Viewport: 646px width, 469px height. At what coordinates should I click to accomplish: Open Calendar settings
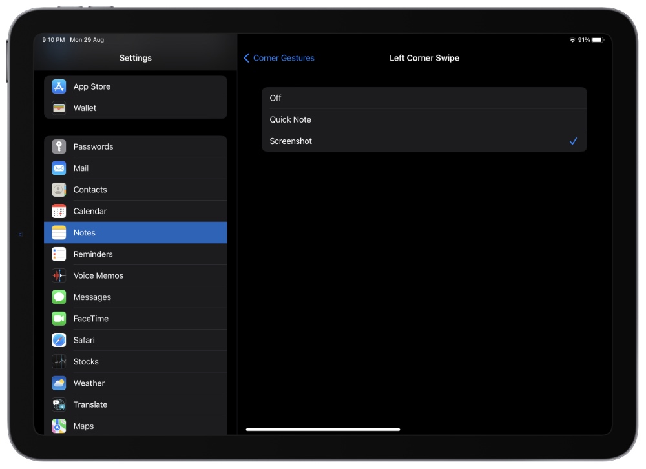pos(136,211)
